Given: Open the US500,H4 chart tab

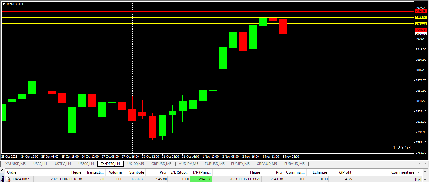Looking at the screenshot, I should click(x=86, y=164).
